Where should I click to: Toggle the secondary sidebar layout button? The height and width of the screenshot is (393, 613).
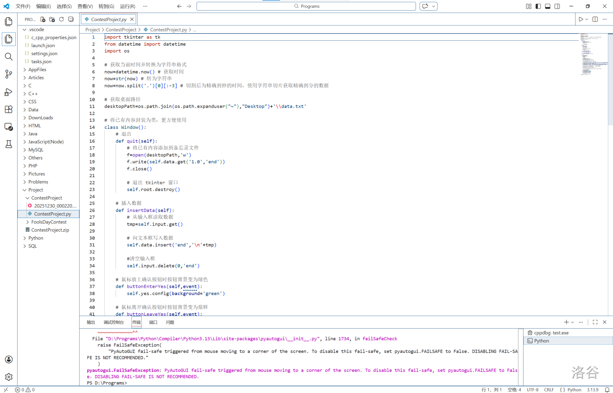(557, 6)
